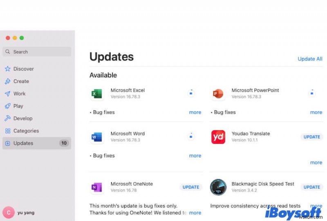
Task: Expand Microsoft Excel notes with more
Action: pos(195,112)
